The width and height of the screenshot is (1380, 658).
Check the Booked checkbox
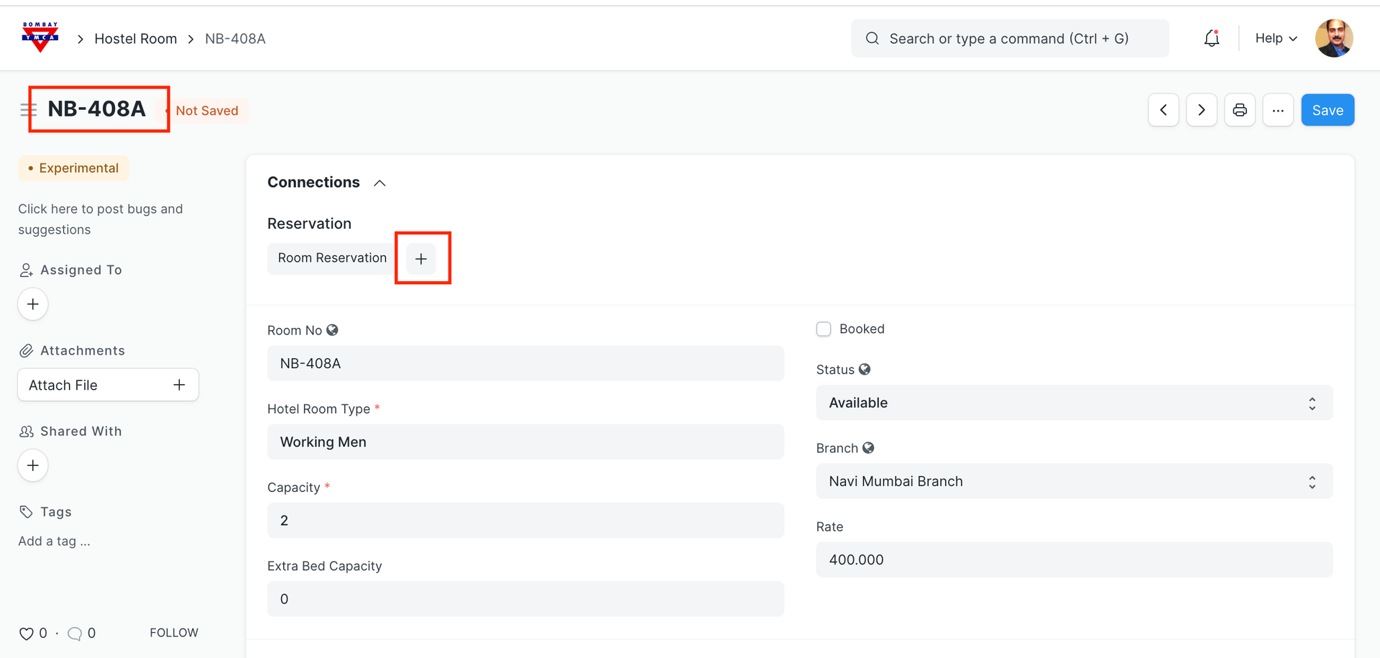point(824,329)
